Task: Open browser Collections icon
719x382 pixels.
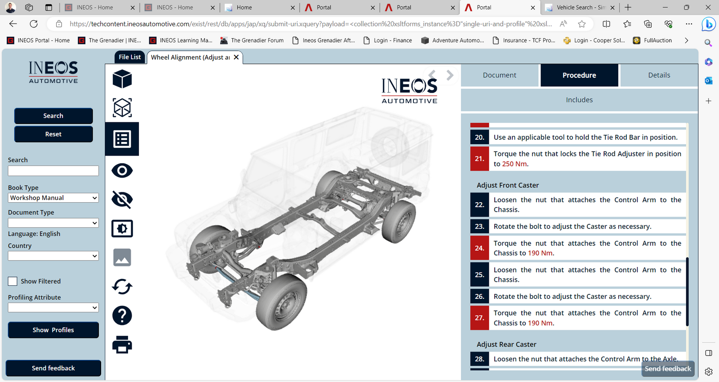Action: pyautogui.click(x=648, y=24)
